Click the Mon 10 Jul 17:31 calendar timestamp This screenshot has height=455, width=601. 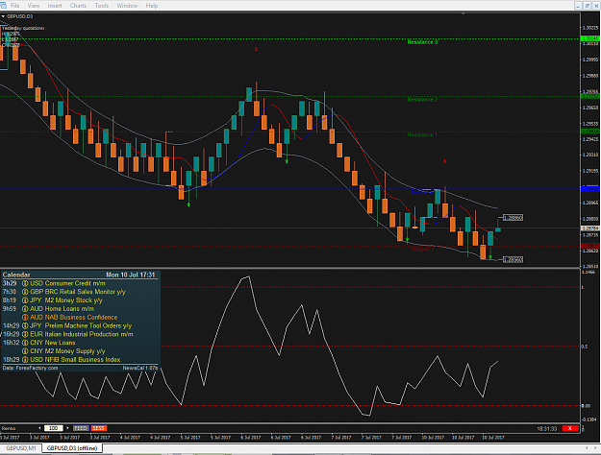coord(131,275)
